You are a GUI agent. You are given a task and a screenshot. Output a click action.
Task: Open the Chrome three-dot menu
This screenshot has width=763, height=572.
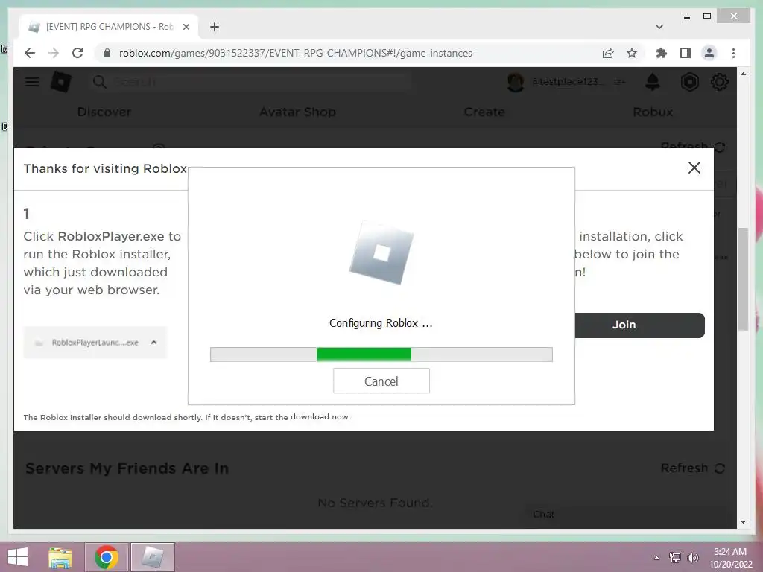pos(733,53)
